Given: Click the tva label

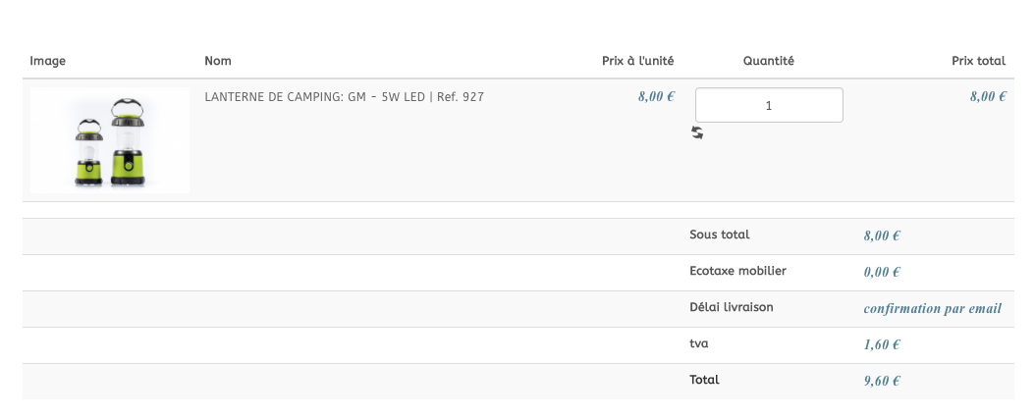Looking at the screenshot, I should tap(699, 343).
